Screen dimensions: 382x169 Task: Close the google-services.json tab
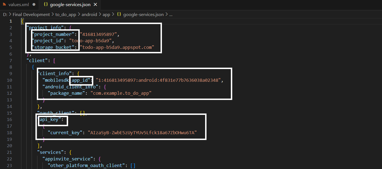pos(95,5)
